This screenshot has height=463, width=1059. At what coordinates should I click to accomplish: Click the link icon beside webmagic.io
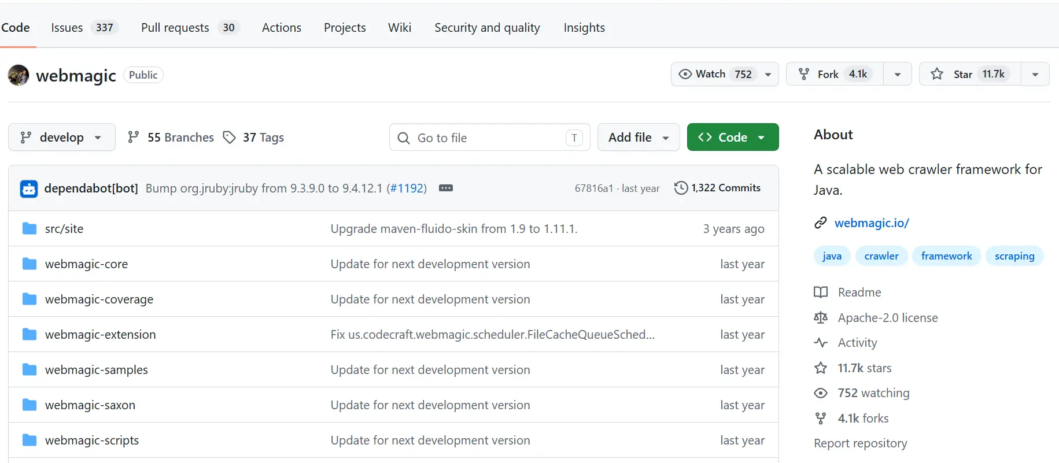pos(821,223)
